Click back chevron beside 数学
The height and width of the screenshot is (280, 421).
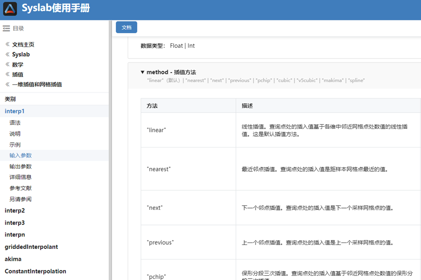[x=7, y=64]
